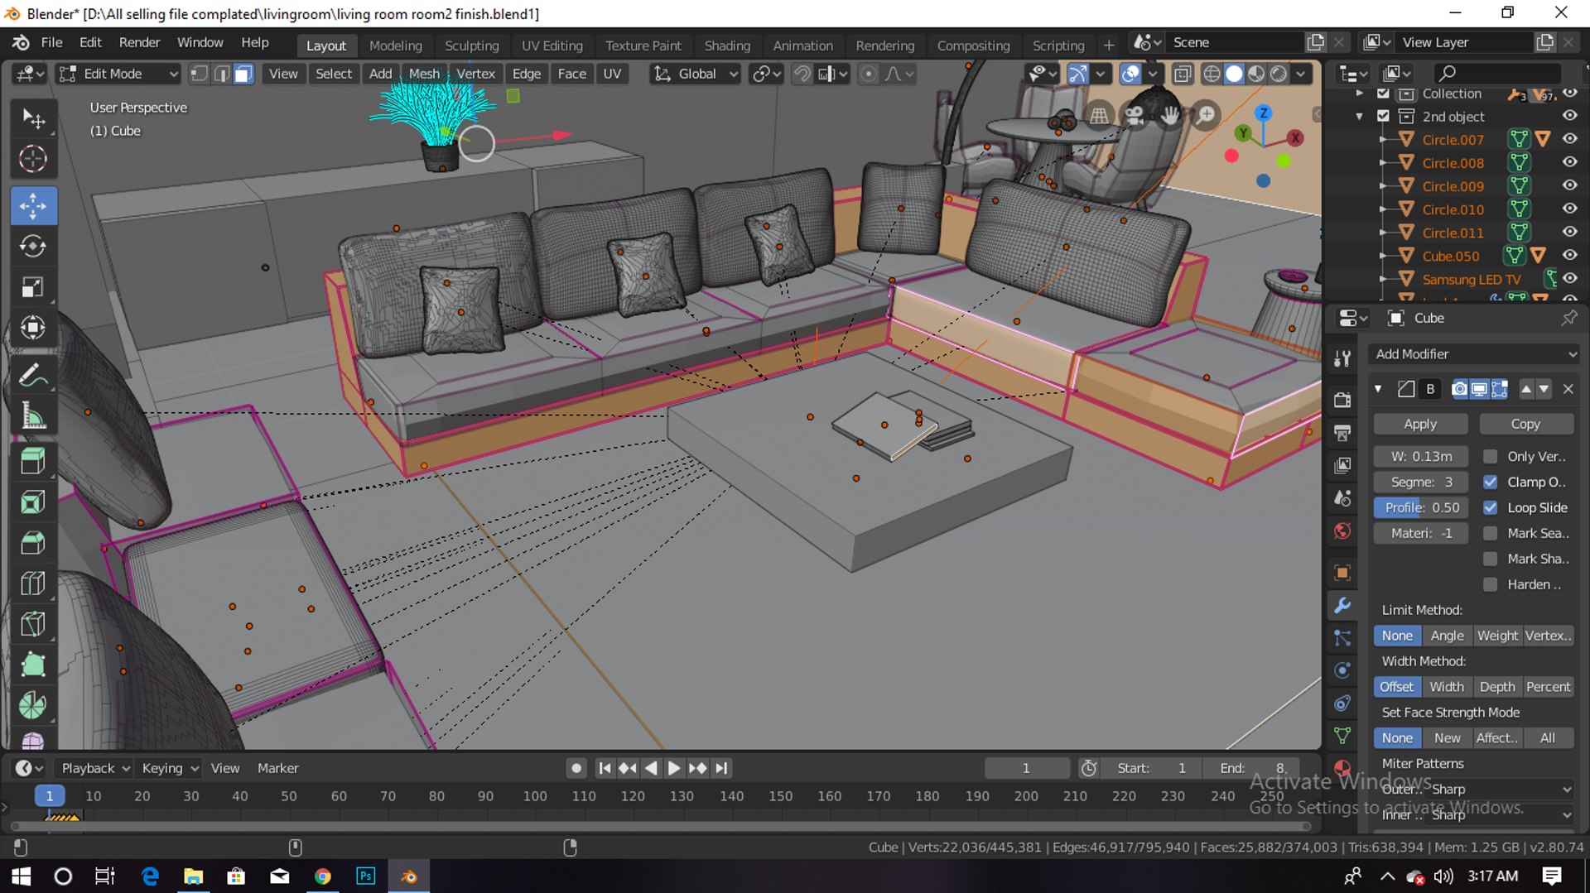Viewport: 1590px width, 893px height.
Task: Hide Circle.007 in the outliner
Action: click(1569, 139)
